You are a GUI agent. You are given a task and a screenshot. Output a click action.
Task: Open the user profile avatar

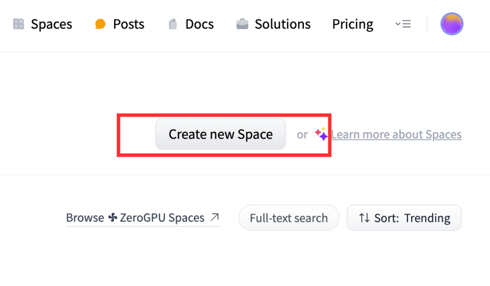(451, 24)
